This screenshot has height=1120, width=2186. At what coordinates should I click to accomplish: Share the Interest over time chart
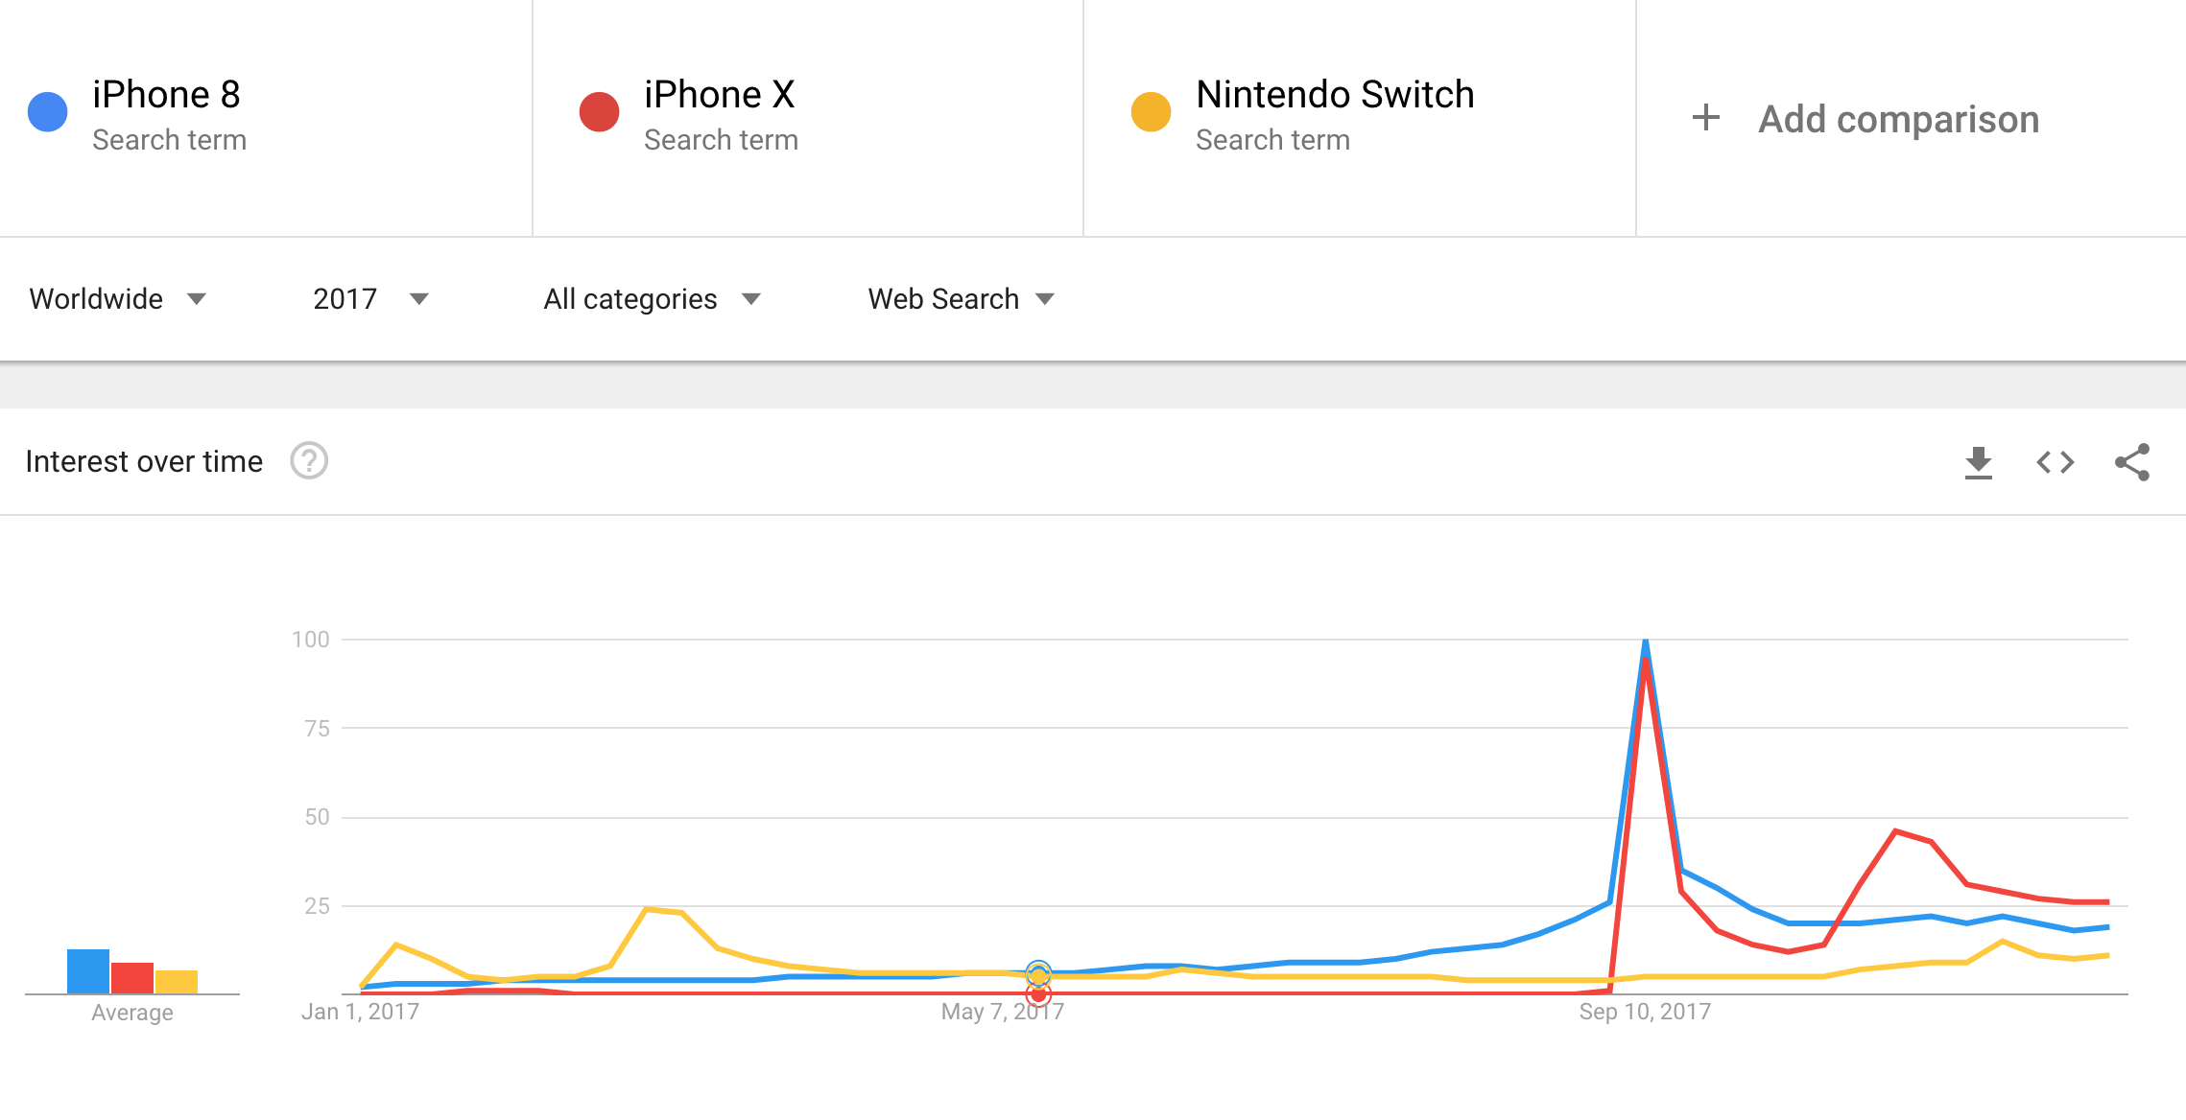click(x=2134, y=461)
